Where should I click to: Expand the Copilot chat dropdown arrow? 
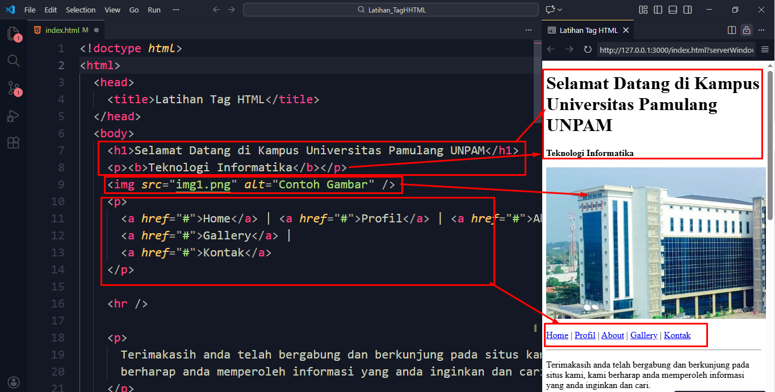pos(560,10)
